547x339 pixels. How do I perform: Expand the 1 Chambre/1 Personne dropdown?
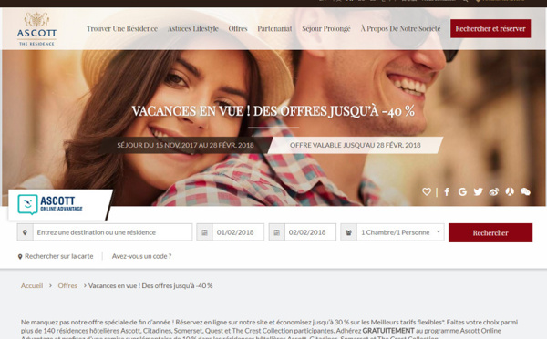coord(400,232)
